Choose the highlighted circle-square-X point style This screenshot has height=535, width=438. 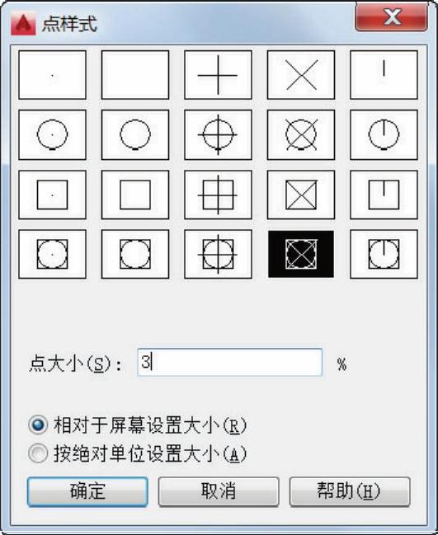pyautogui.click(x=301, y=254)
